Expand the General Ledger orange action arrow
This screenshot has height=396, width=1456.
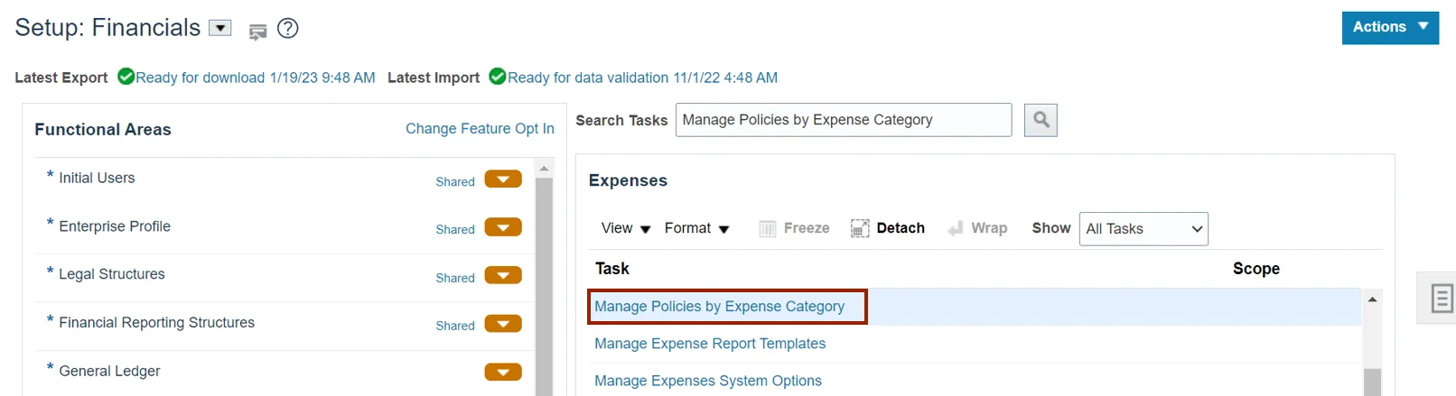coord(503,372)
